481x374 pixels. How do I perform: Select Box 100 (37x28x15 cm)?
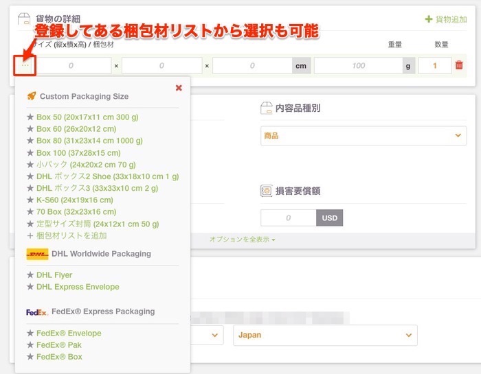[x=78, y=153]
